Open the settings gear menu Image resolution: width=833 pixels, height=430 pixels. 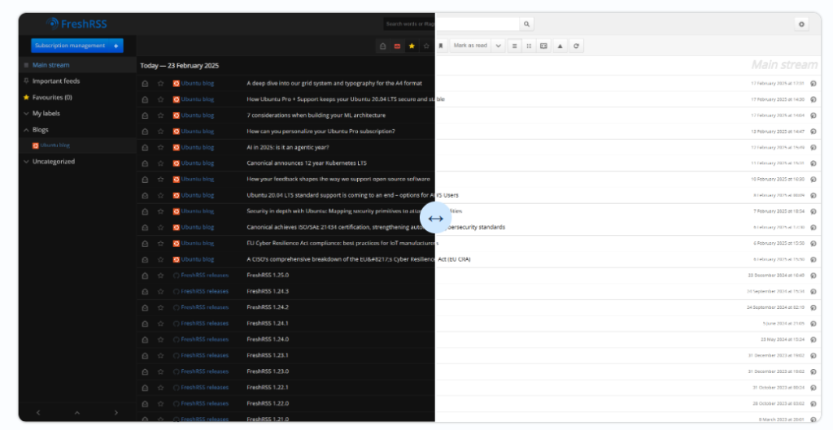[x=801, y=24]
